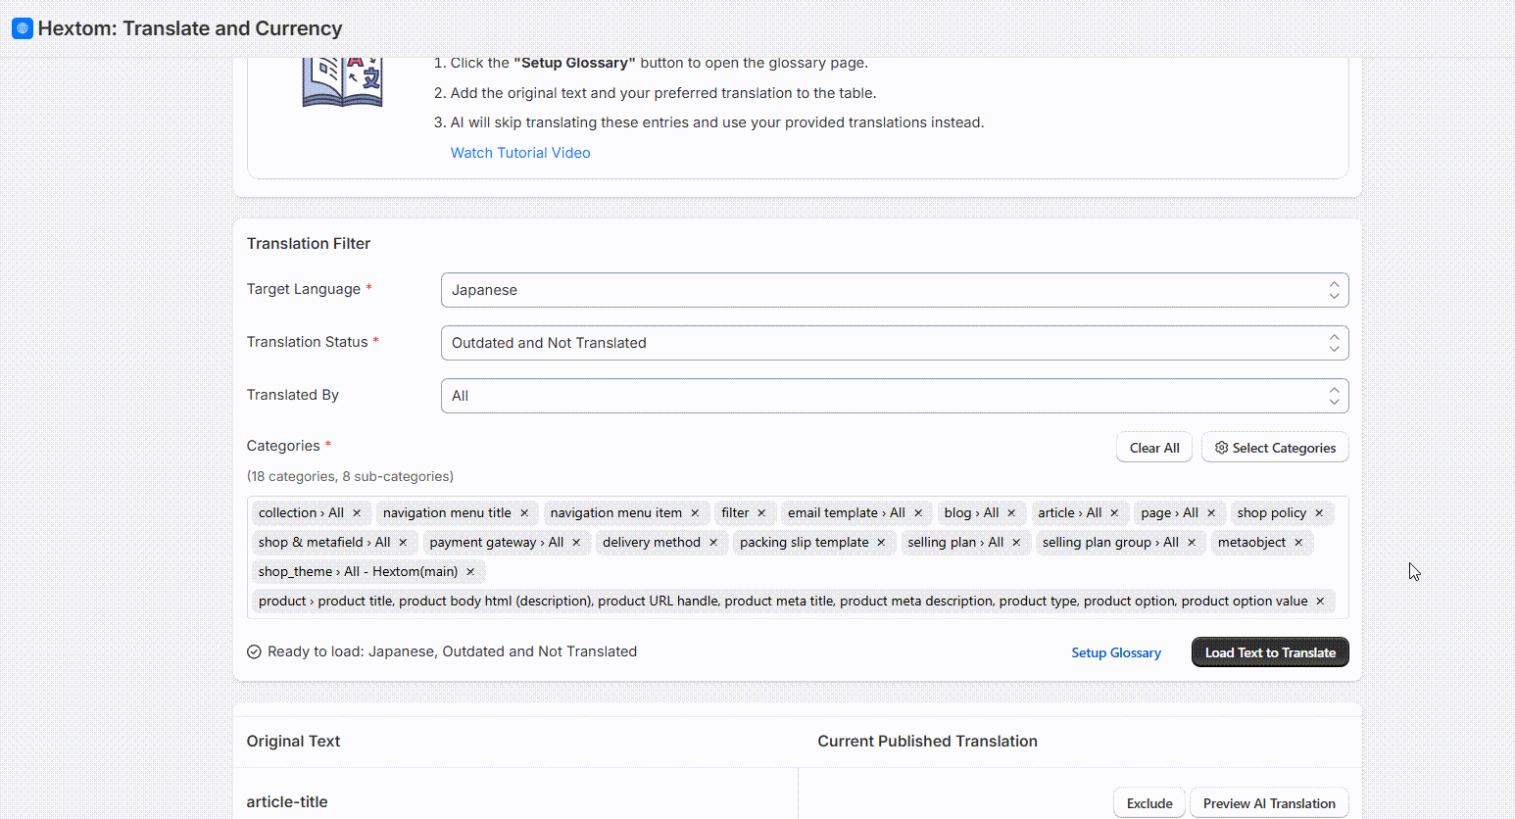Viewport: 1515px width, 819px height.
Task: Click the Ready to load status text
Action: click(452, 651)
